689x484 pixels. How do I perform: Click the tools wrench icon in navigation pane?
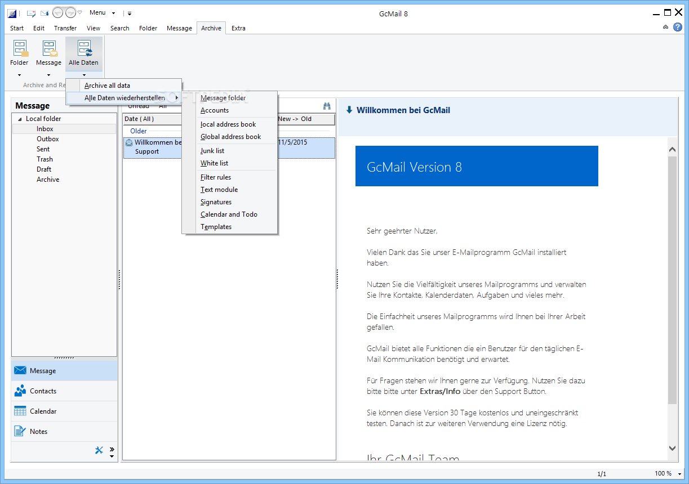99,450
